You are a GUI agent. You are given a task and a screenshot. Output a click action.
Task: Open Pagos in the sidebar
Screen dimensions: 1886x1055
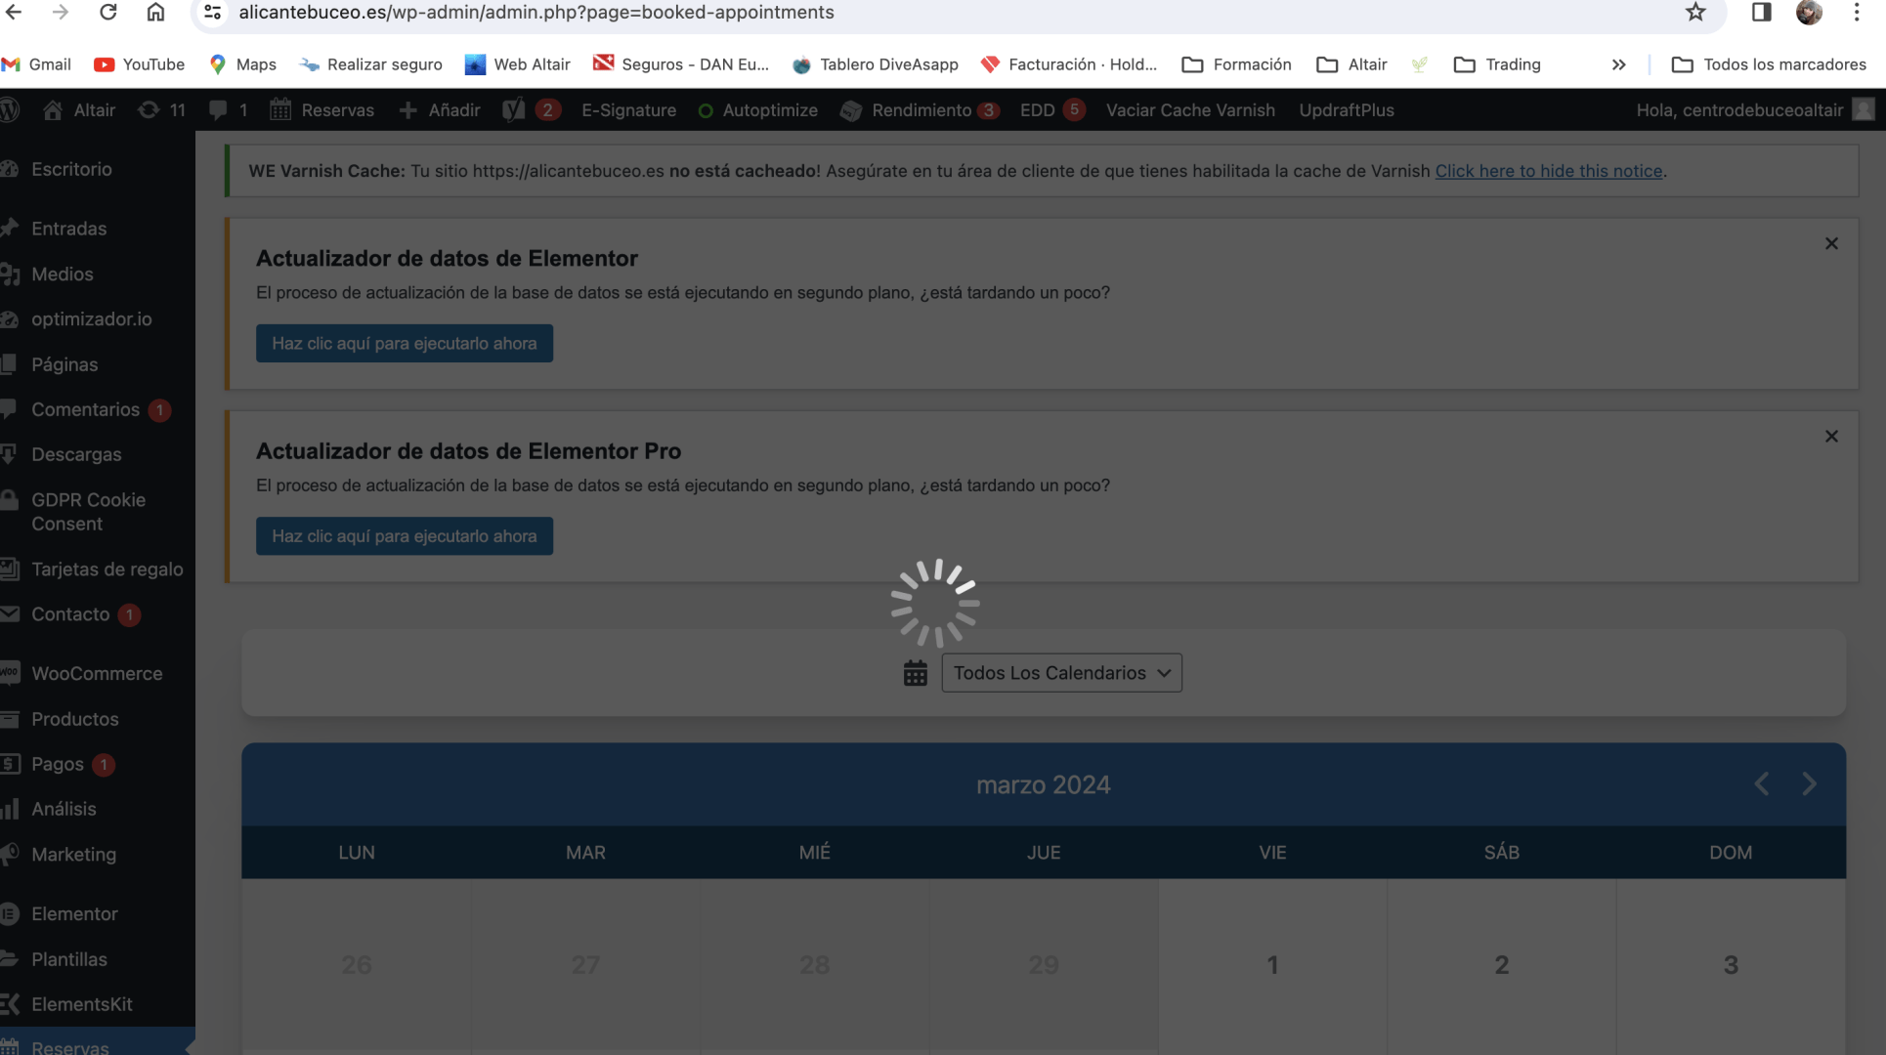(x=57, y=764)
